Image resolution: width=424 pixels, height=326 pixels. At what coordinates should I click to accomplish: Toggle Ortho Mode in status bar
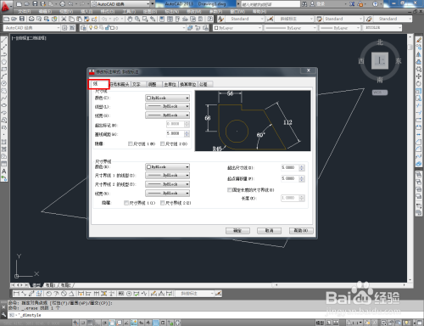click(x=98, y=323)
